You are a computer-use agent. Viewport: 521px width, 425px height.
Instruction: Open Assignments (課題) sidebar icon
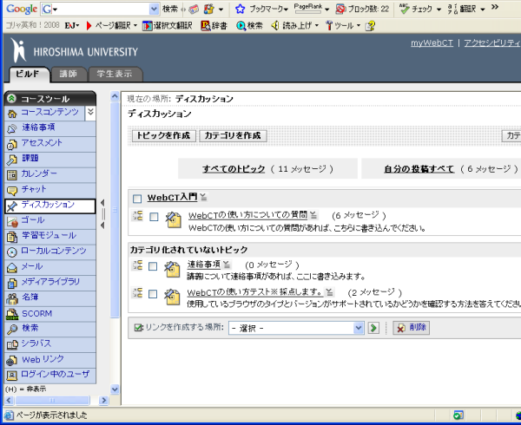12,160
